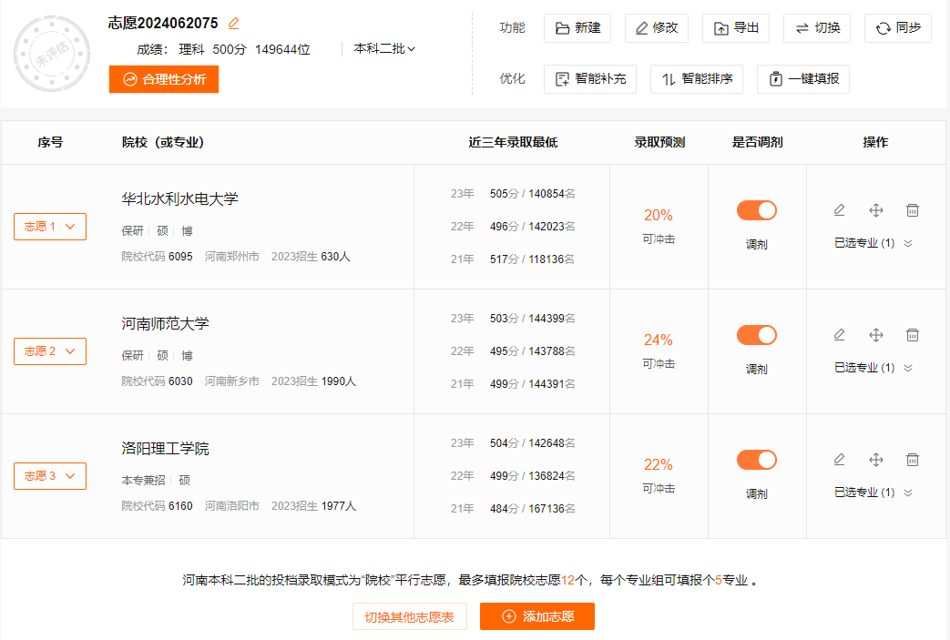The height and width of the screenshot is (640, 950).
Task: Click the 近三年录取最低 column header
Action: pos(513,142)
